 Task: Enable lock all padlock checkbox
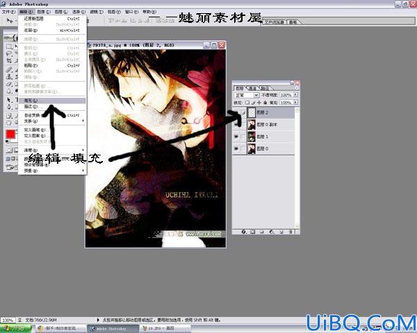coord(265,103)
